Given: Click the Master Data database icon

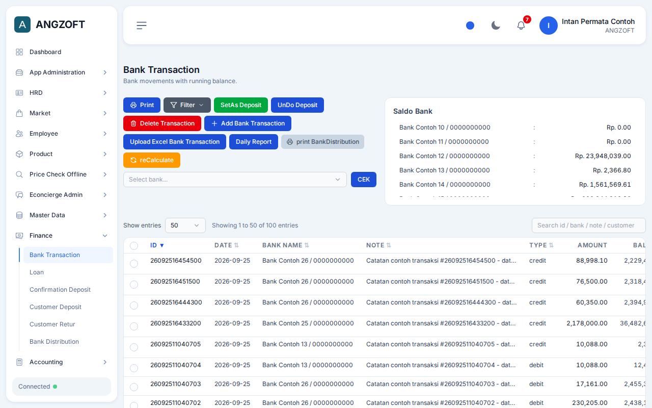Looking at the screenshot, I should click(19, 215).
